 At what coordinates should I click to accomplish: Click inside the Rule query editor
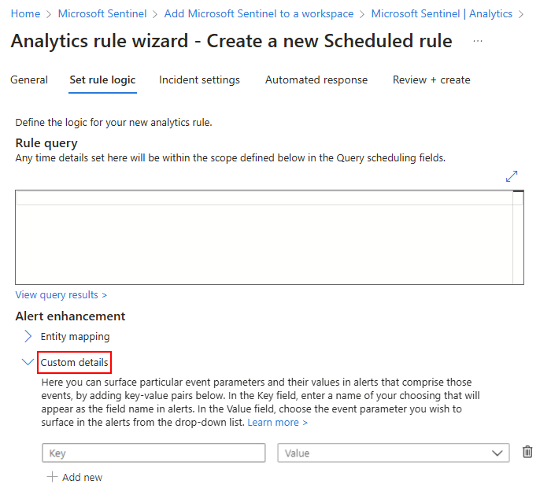[x=264, y=240]
